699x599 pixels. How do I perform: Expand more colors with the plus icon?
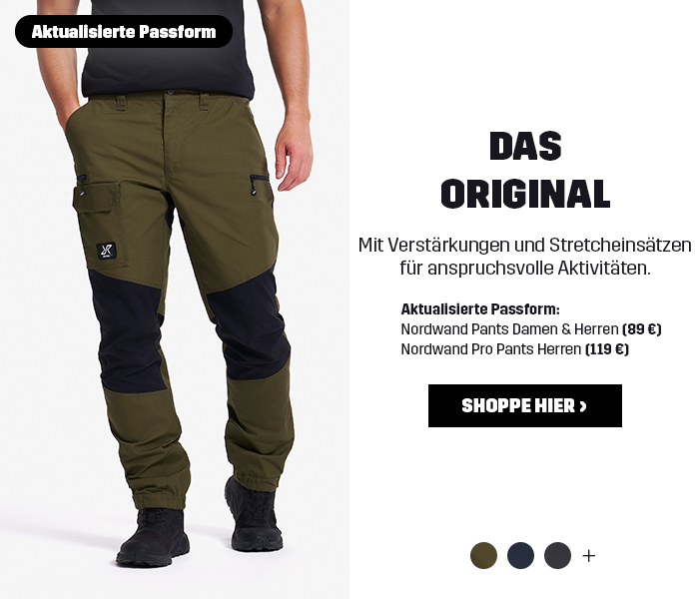[589, 556]
